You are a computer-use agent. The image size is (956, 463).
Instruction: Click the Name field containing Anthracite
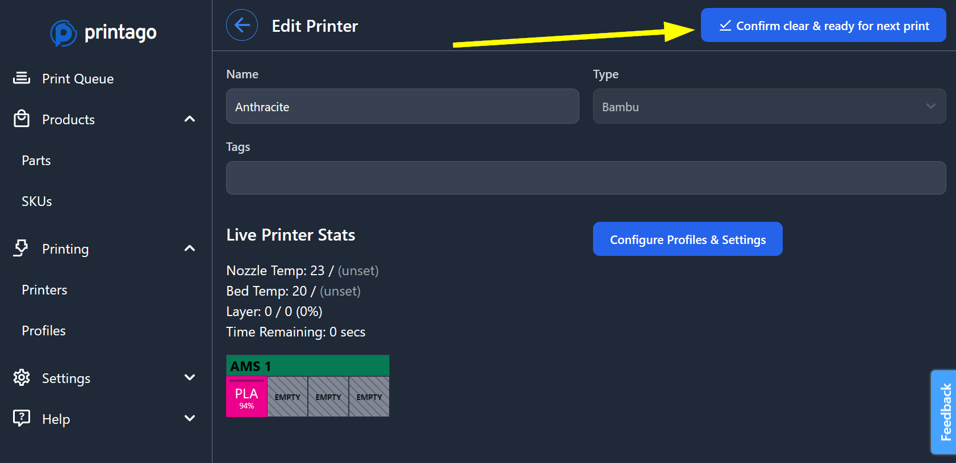click(x=403, y=106)
